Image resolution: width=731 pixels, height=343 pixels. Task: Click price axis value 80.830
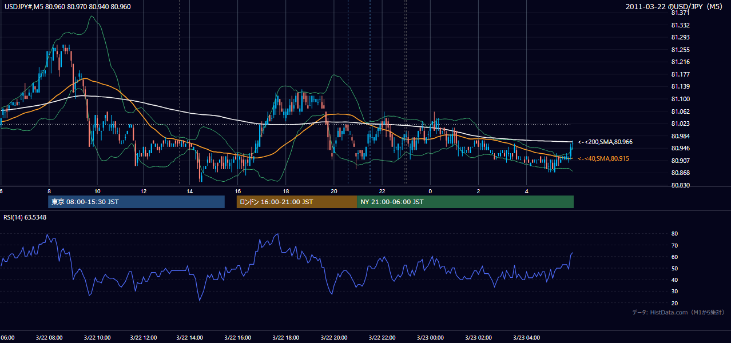[x=680, y=185]
